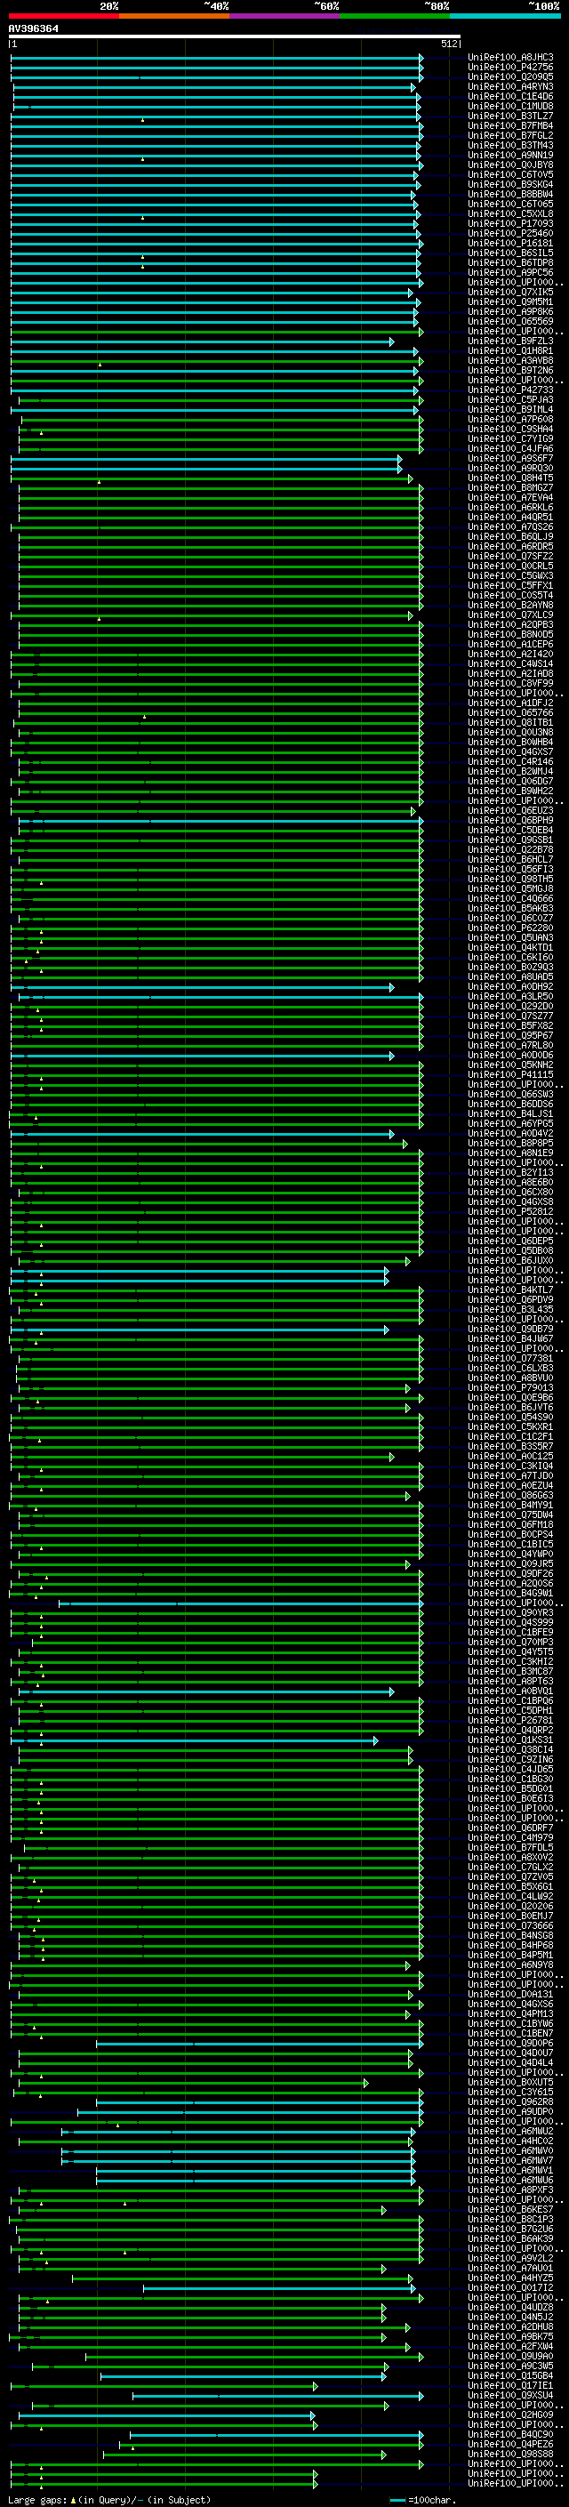Select the UniRef100_P17093 cyan alignment bar
Viewport: 569px width, 2507px height.
point(214,225)
